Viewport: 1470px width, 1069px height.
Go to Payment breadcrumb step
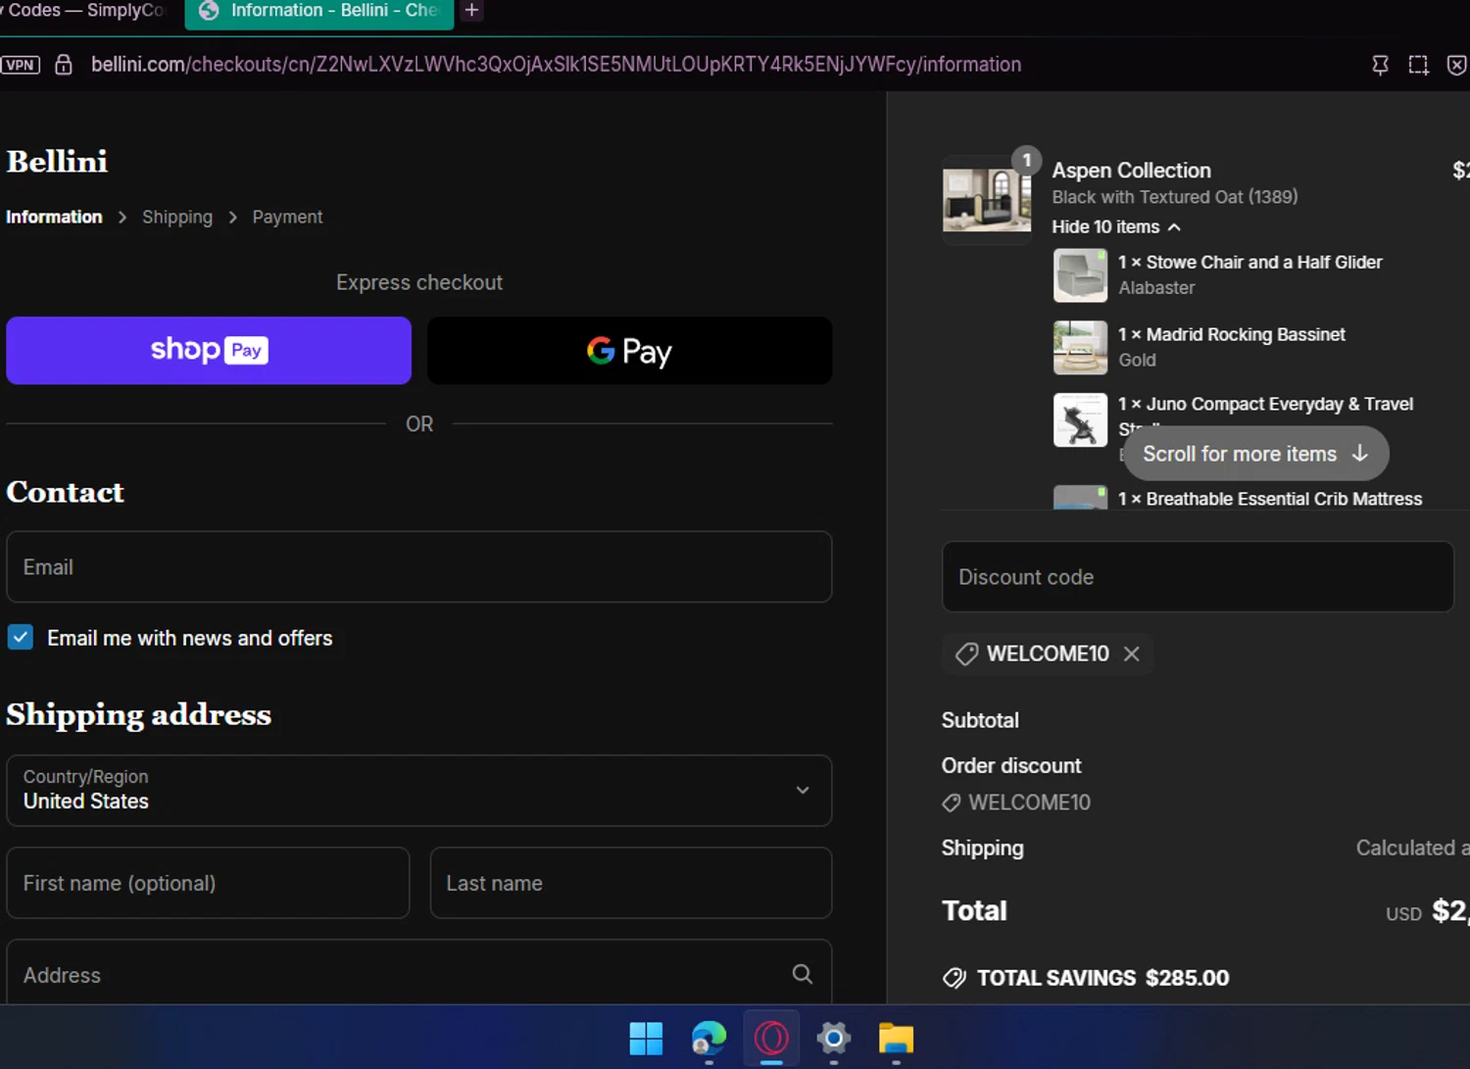click(287, 218)
